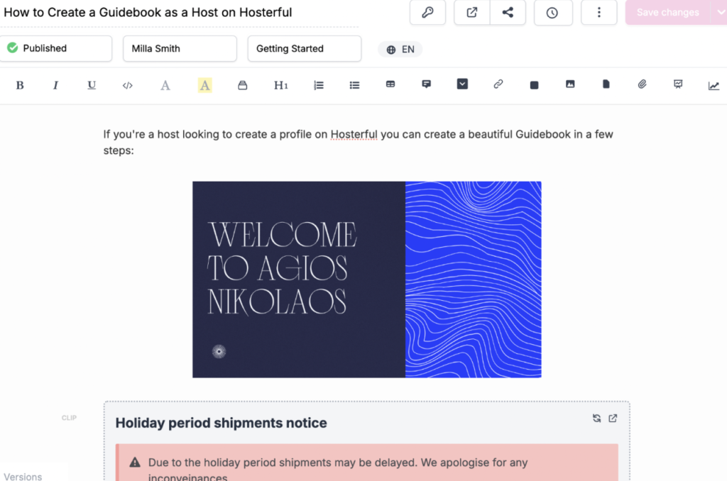
Task: Open the Published status selector
Action: pos(56,48)
